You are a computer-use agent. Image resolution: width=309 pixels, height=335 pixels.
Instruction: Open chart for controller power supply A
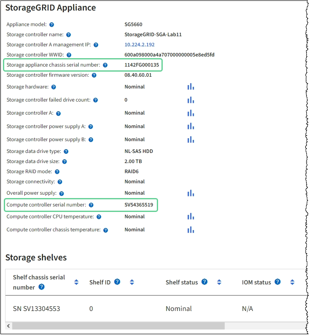click(x=191, y=126)
